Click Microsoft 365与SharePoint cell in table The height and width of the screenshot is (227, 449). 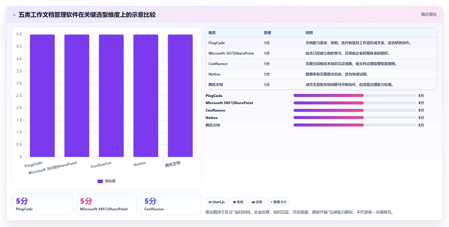point(231,53)
